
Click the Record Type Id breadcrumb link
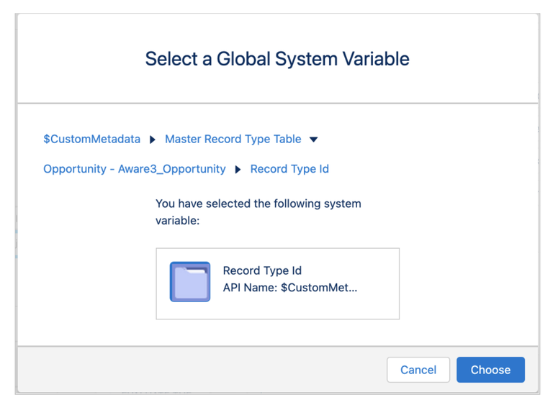(289, 169)
